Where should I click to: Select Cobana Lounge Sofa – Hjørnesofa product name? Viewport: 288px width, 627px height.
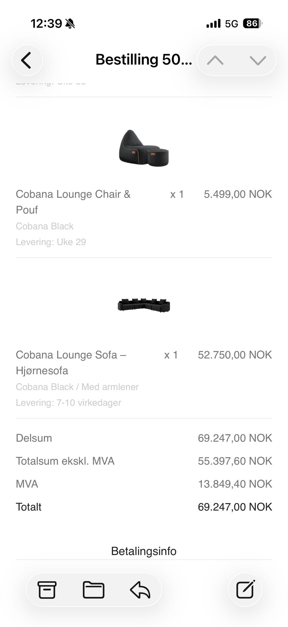click(x=71, y=363)
